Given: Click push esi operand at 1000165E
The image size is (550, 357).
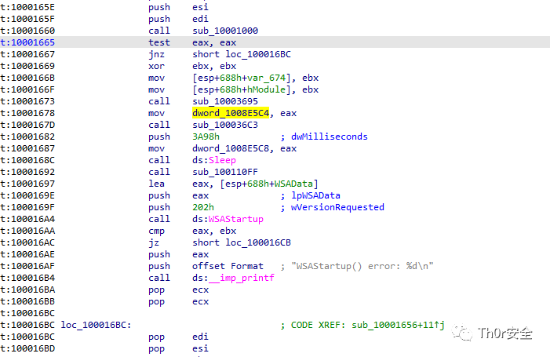Looking at the screenshot, I should tap(200, 7).
